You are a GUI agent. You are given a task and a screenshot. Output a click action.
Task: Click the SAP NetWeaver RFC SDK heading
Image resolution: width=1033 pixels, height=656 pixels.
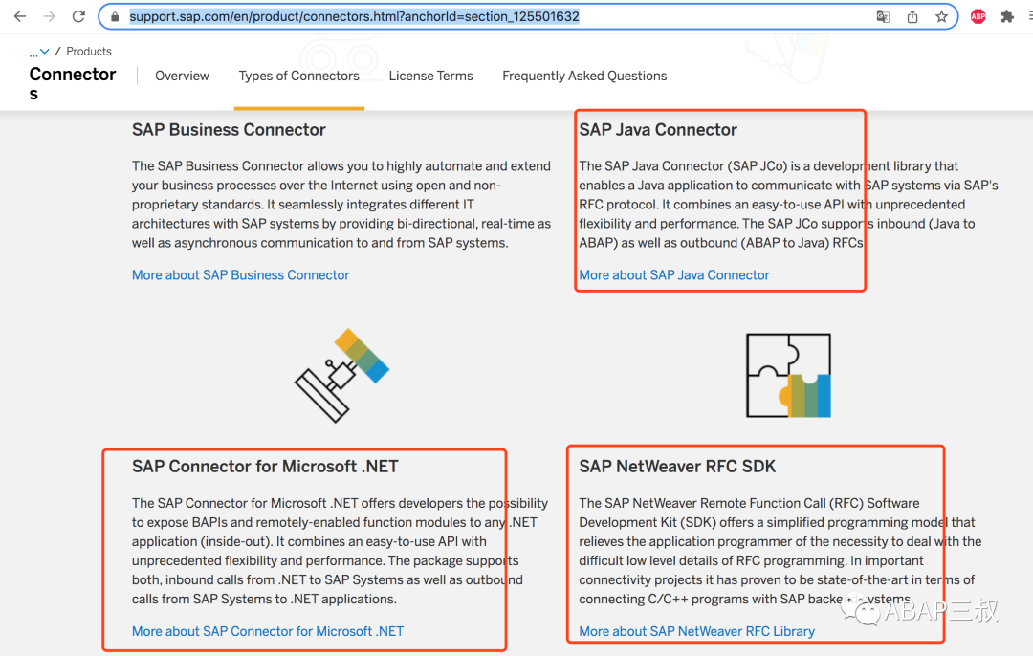(677, 467)
